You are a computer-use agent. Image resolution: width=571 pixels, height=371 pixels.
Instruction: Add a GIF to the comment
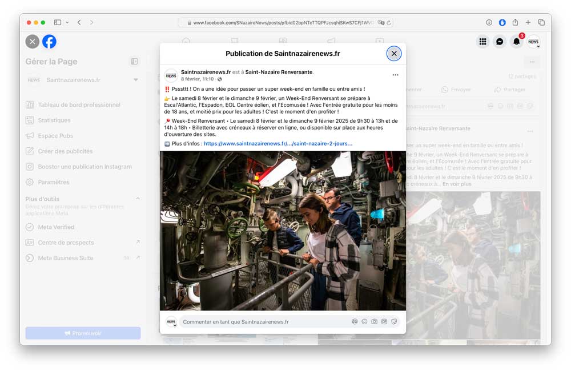click(x=384, y=322)
